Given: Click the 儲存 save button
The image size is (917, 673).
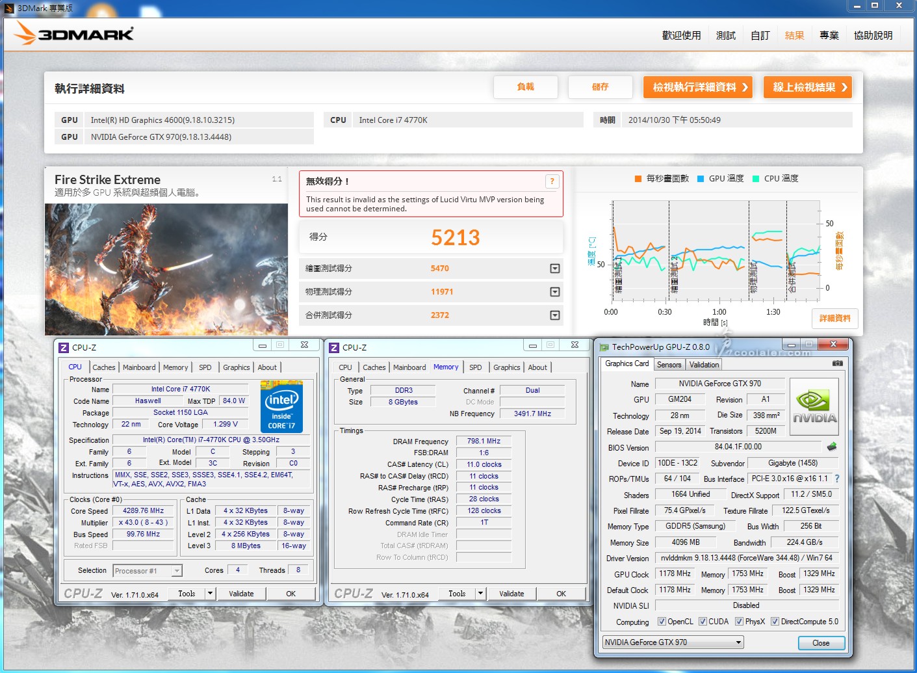Looking at the screenshot, I should tap(601, 87).
